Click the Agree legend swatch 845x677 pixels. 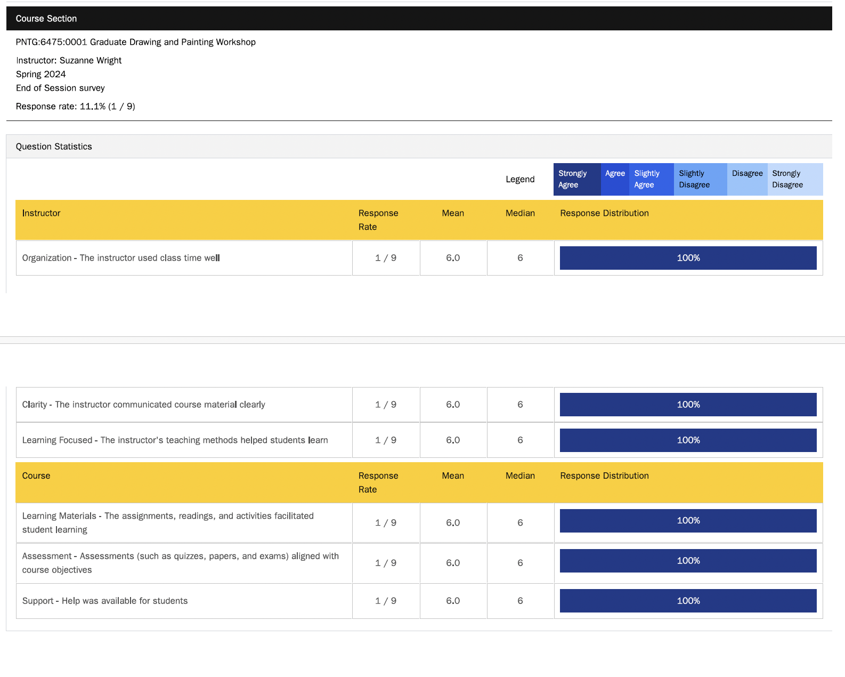click(x=615, y=179)
